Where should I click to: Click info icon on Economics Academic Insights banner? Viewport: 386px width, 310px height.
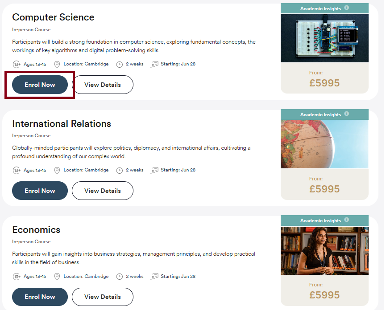[x=347, y=220]
